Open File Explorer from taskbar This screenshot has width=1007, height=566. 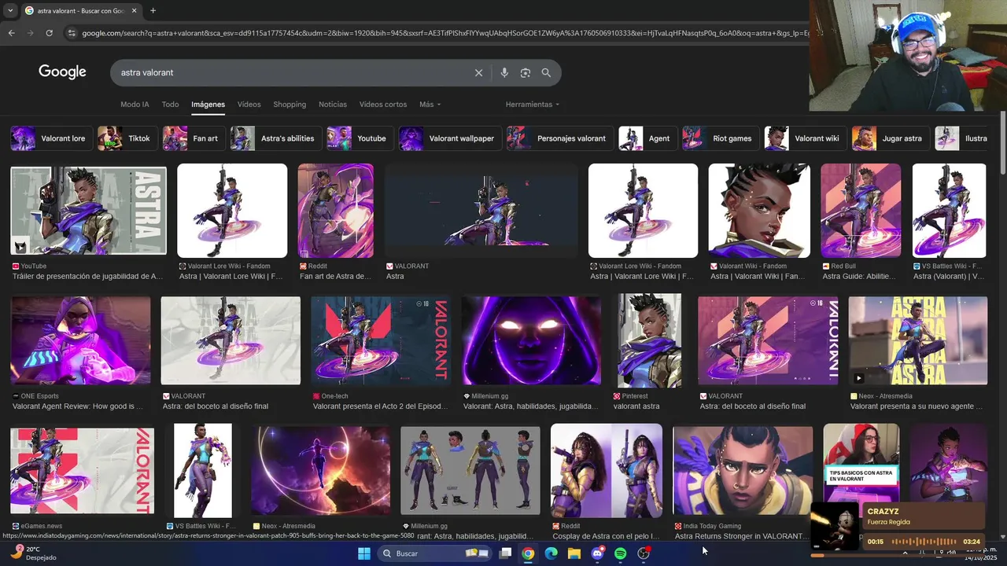574,553
